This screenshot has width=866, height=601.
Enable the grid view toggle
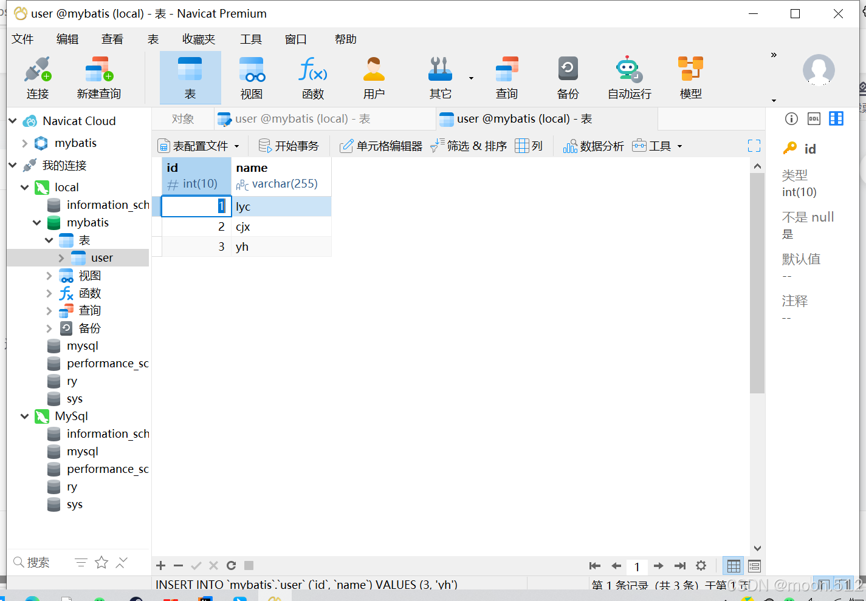[x=733, y=566]
